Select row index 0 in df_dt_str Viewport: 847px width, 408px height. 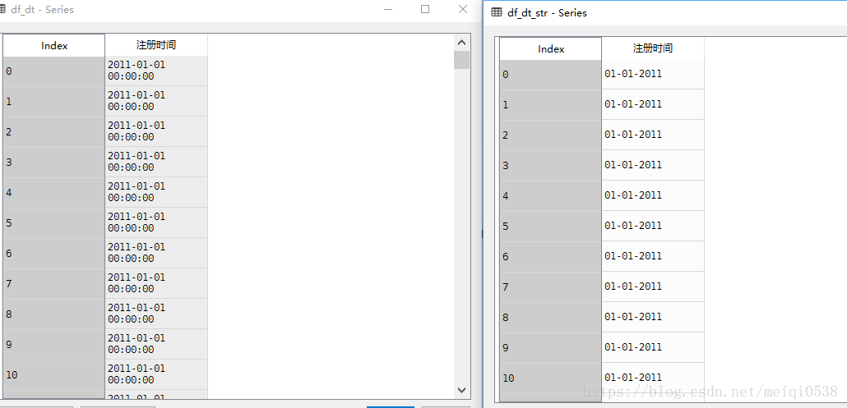(551, 75)
